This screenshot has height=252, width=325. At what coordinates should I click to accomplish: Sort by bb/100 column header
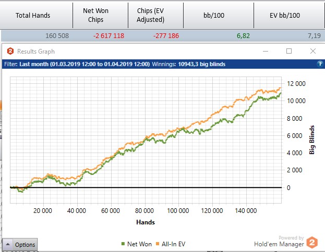coord(219,15)
